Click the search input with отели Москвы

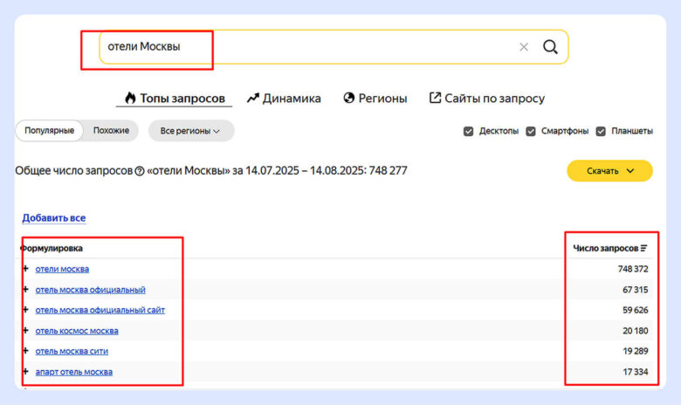point(306,47)
